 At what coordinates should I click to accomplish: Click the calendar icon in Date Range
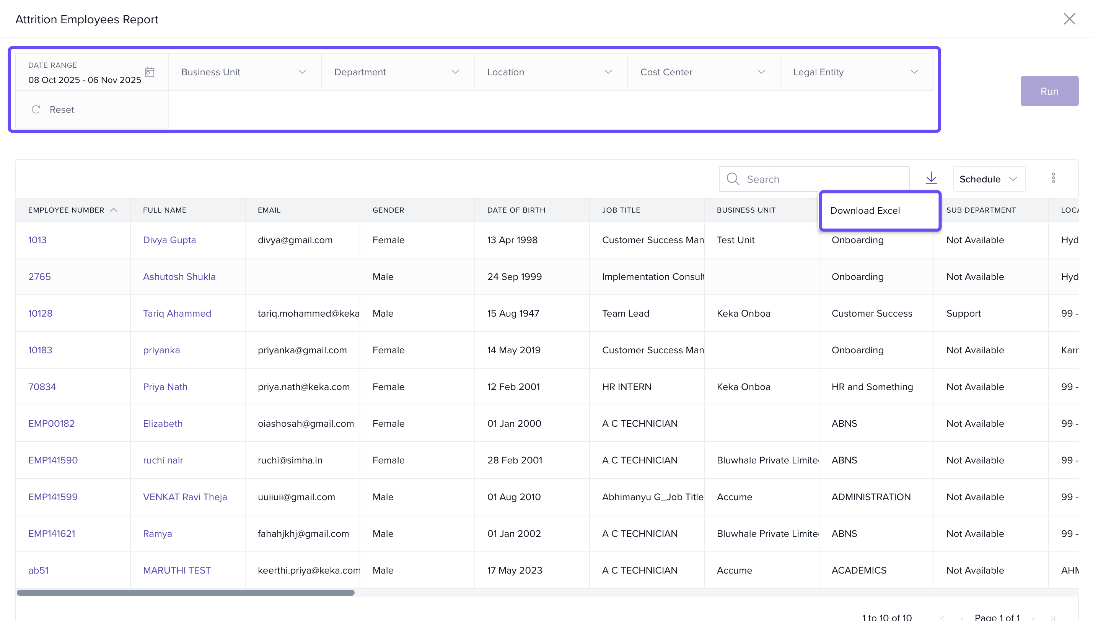(x=149, y=72)
